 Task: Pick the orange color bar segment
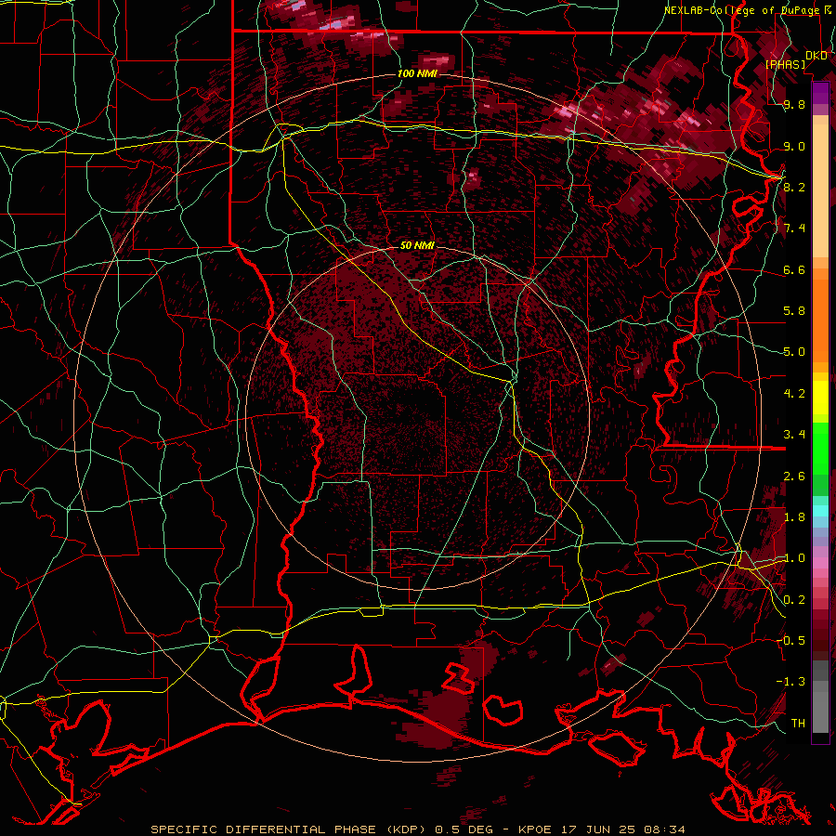(820, 320)
